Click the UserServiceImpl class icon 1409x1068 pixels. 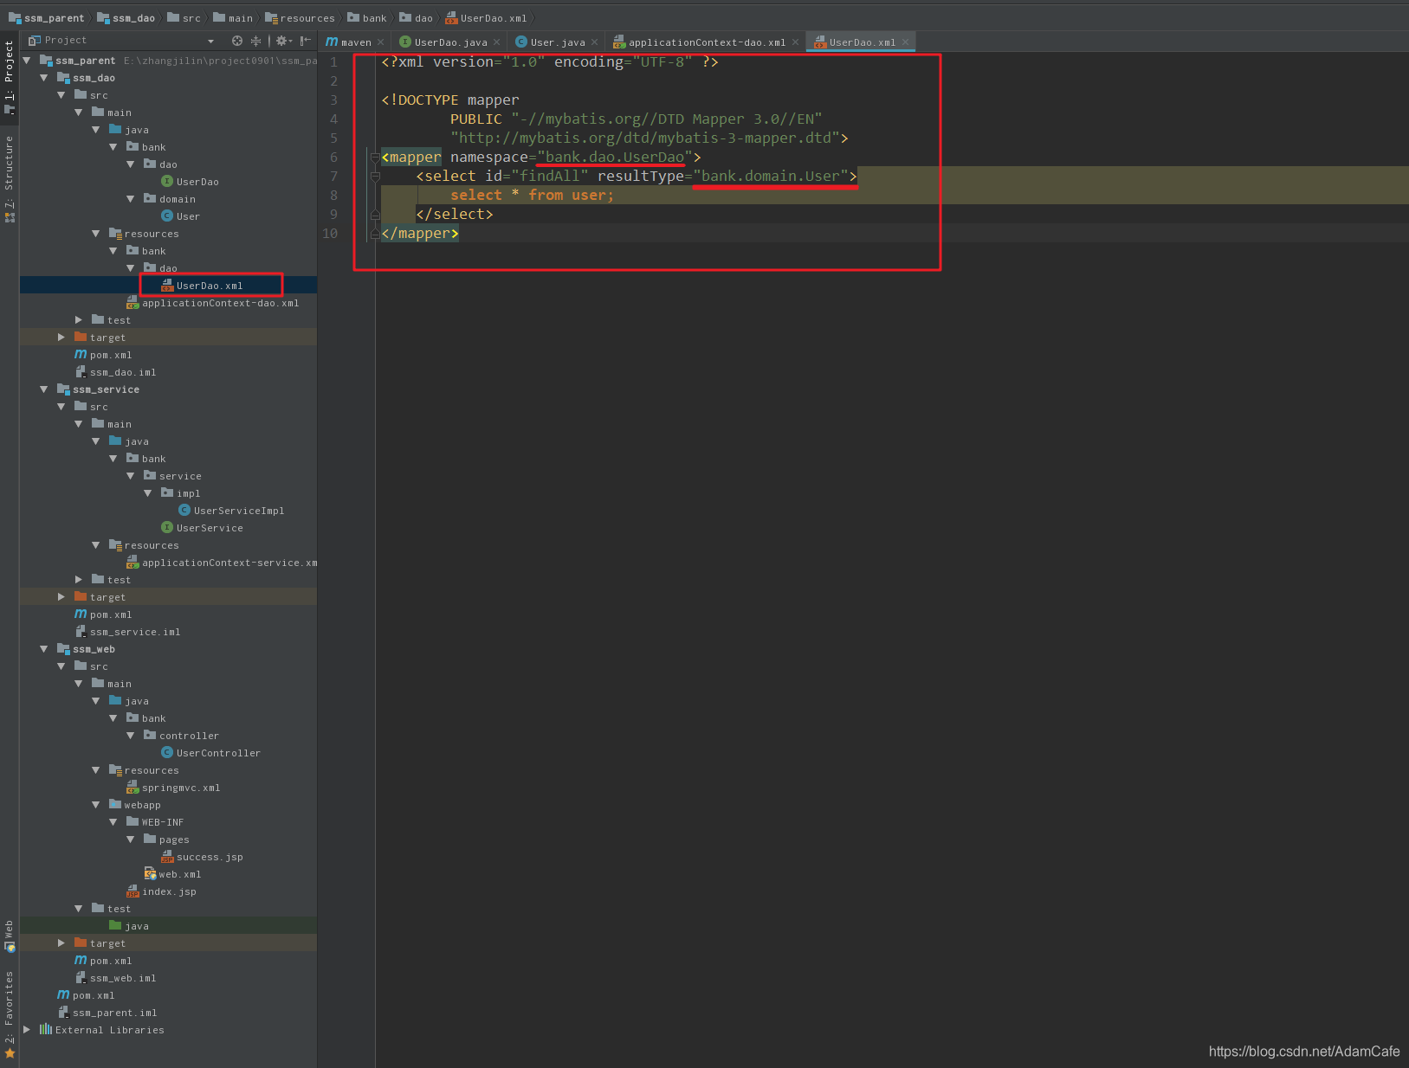[184, 511]
